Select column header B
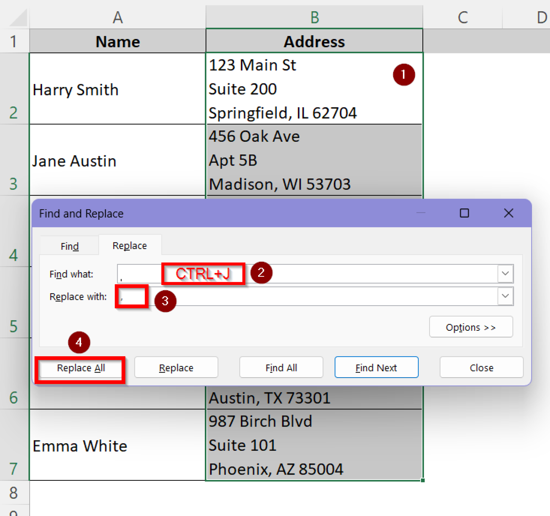This screenshot has width=550, height=516. tap(314, 17)
